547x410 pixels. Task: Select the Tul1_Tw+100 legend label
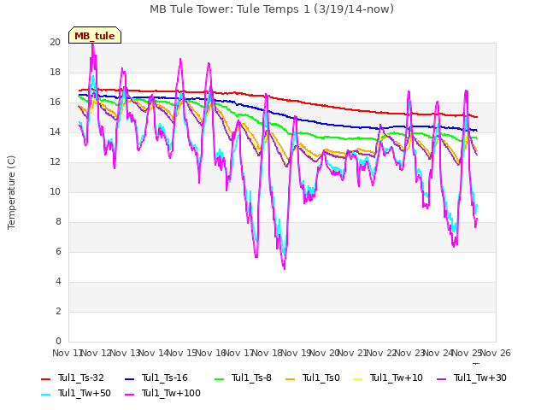click(x=171, y=393)
